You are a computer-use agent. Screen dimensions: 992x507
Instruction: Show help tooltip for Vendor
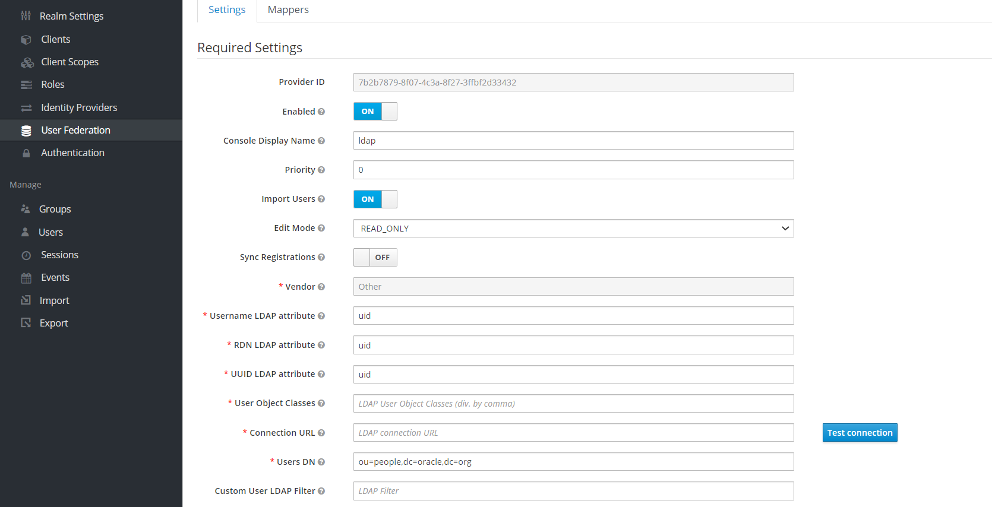pyautogui.click(x=321, y=287)
